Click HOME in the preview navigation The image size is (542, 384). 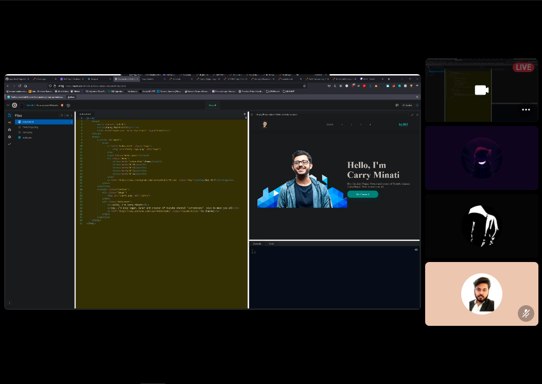coord(330,125)
